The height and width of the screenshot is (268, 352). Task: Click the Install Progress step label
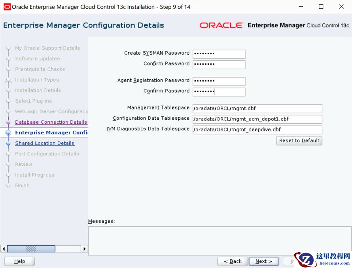click(35, 175)
